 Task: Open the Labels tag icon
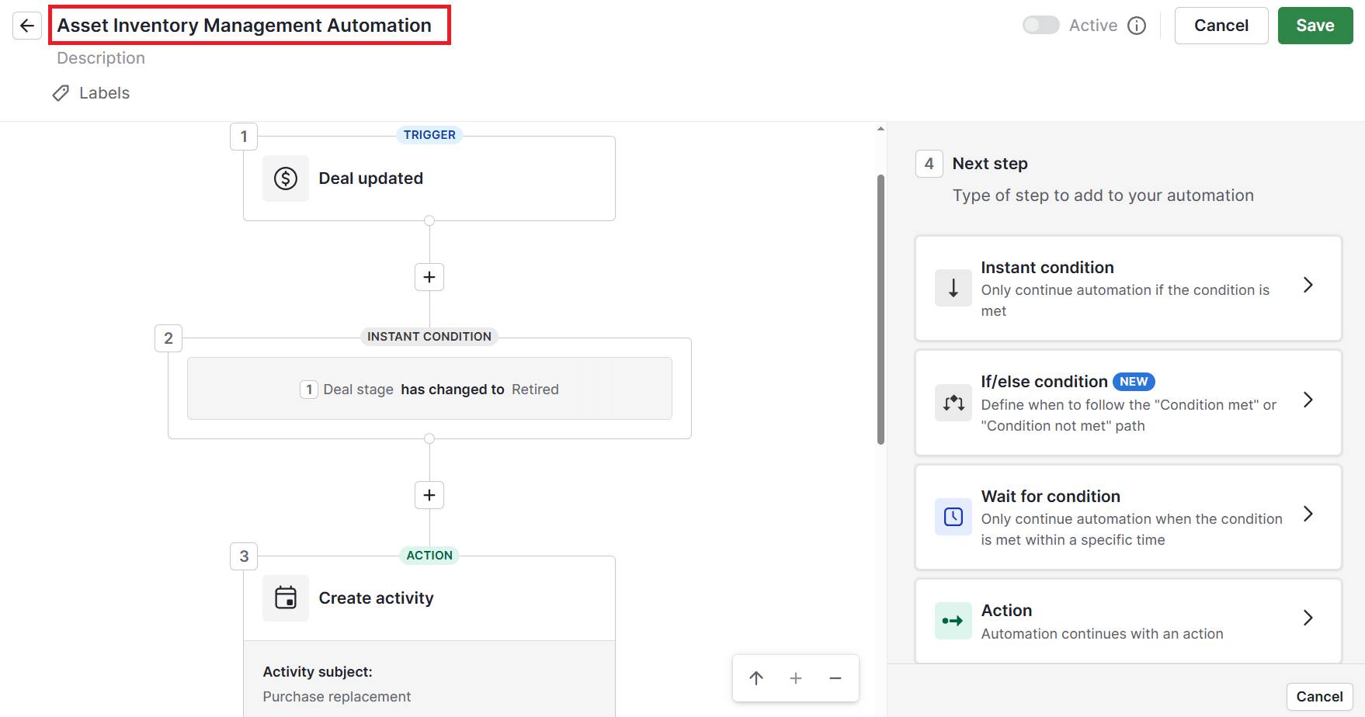[60, 93]
